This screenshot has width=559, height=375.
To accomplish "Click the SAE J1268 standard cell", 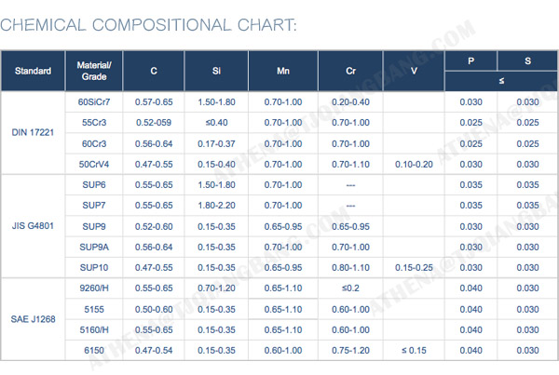I will (33, 319).
